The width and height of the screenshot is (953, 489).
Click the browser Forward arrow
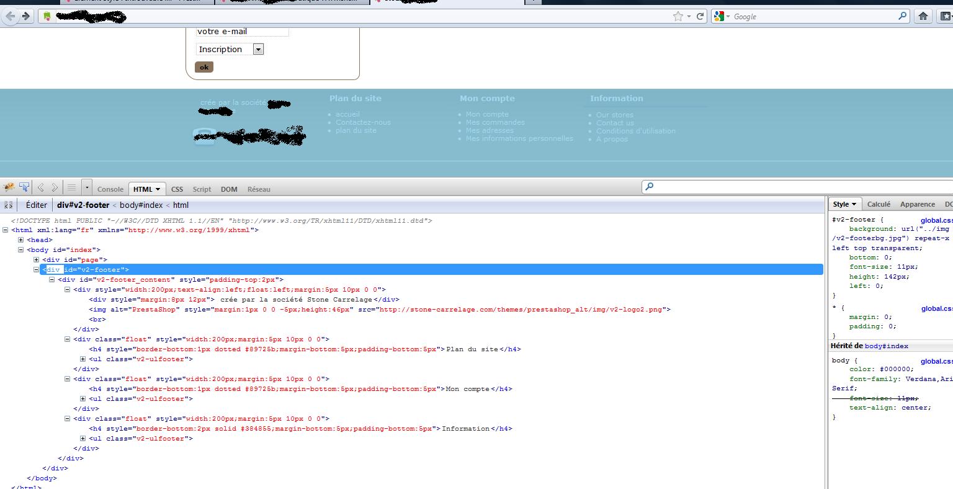(25, 16)
